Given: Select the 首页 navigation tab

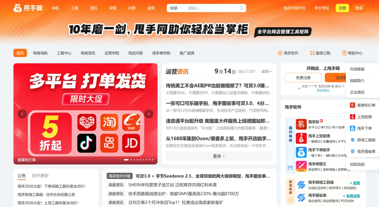Looking at the screenshot, I should click(x=20, y=53).
